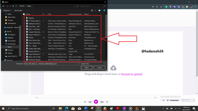Image resolution: width=198 pixels, height=111 pixels.
Task: Refresh the Music folder listing
Action: (x=78, y=6)
